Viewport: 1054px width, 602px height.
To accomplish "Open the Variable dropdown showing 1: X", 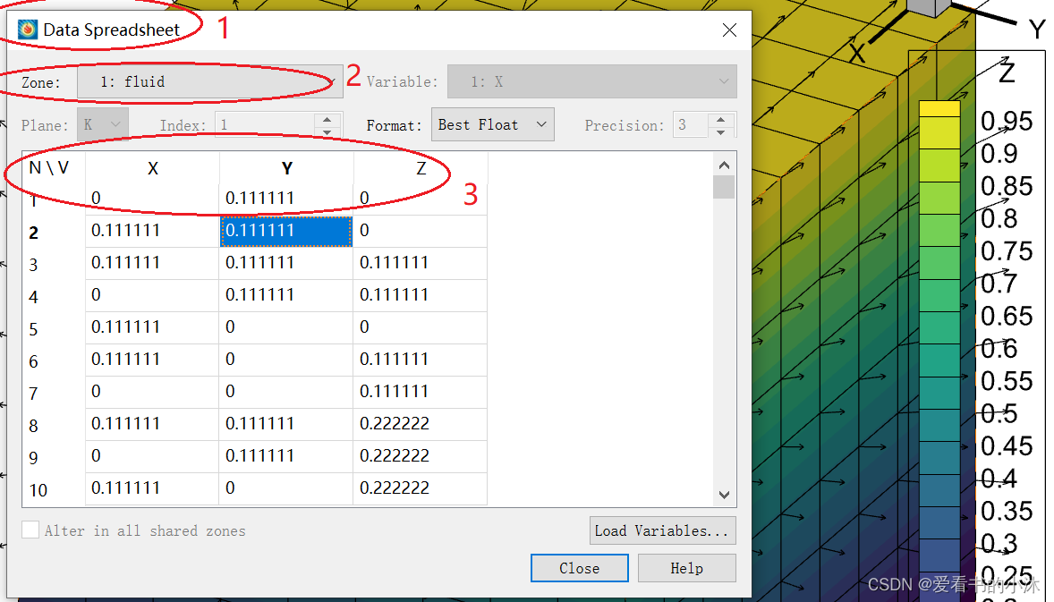I will coord(591,81).
